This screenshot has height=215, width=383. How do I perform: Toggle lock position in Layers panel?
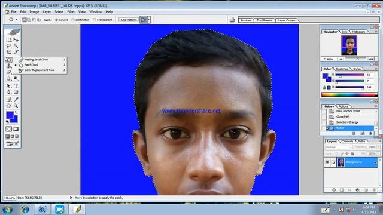click(347, 153)
